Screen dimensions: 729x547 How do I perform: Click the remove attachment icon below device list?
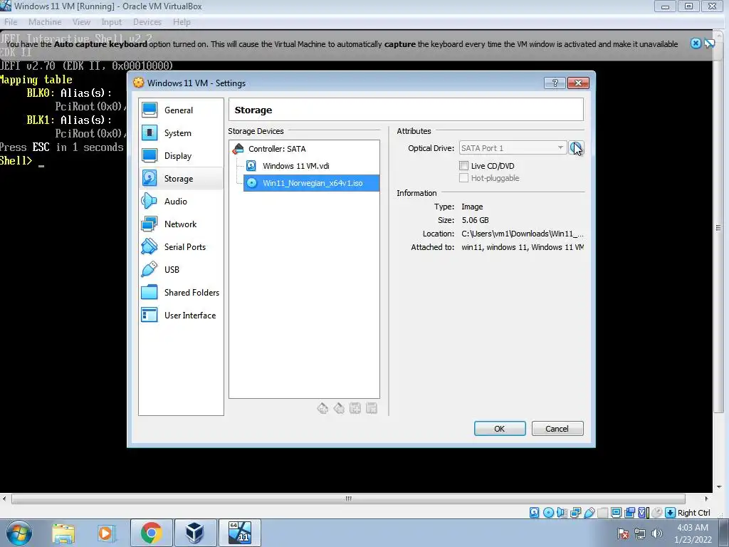pyautogui.click(x=372, y=408)
